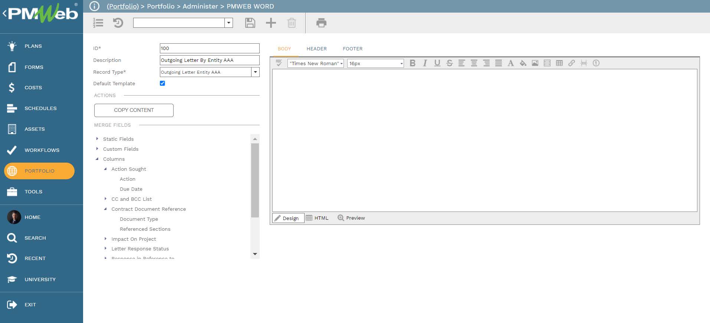Switch to the HEADER tab
Viewport: 710px width, 323px height.
coord(316,49)
